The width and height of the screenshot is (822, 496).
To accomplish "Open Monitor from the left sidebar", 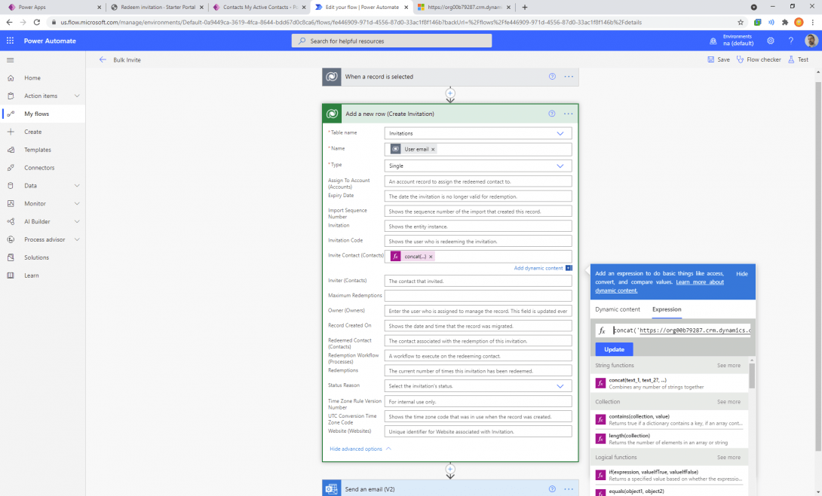I will click(x=36, y=203).
